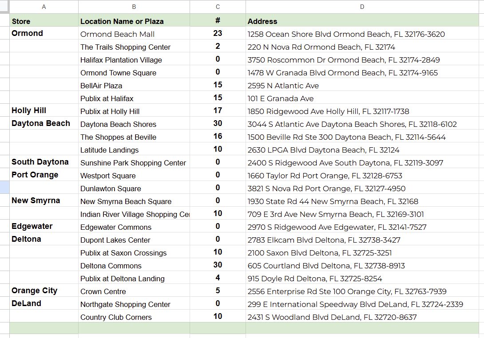Viewport: 484px width, 338px height.
Task: Select the count 4 for Deltona Landing
Action: (218, 278)
